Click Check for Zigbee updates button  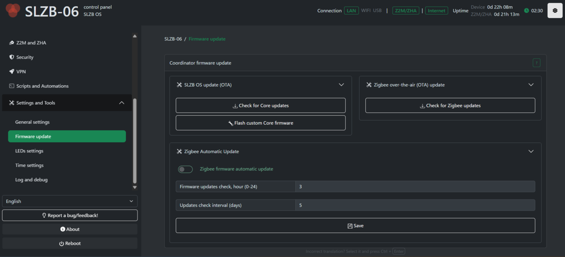450,105
